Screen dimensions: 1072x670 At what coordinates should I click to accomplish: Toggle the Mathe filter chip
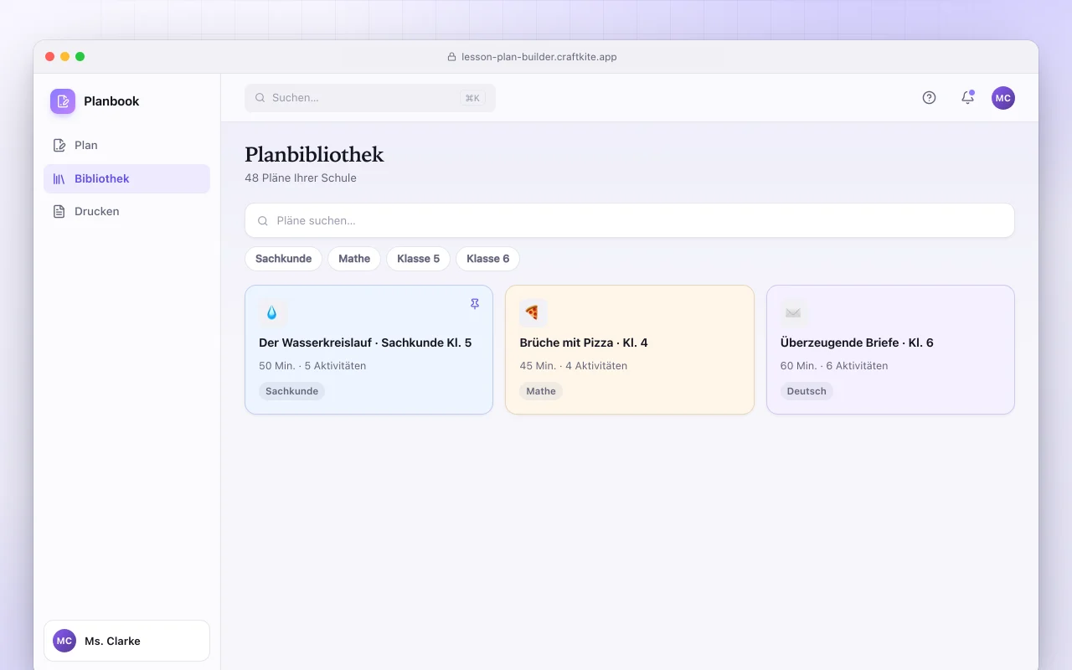click(354, 259)
